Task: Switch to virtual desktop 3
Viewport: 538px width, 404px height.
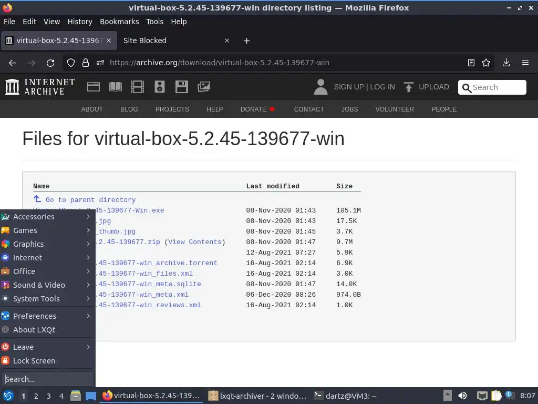Action: (x=49, y=396)
